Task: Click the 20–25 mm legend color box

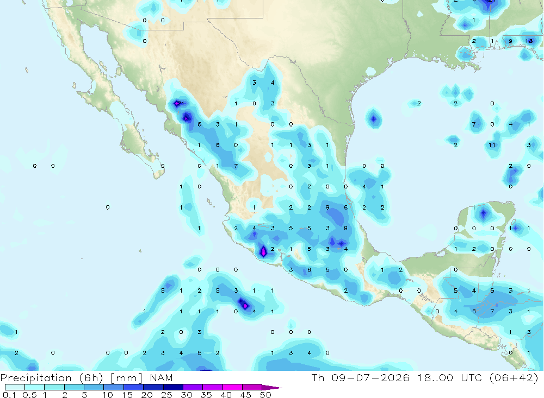Action: pos(153,387)
